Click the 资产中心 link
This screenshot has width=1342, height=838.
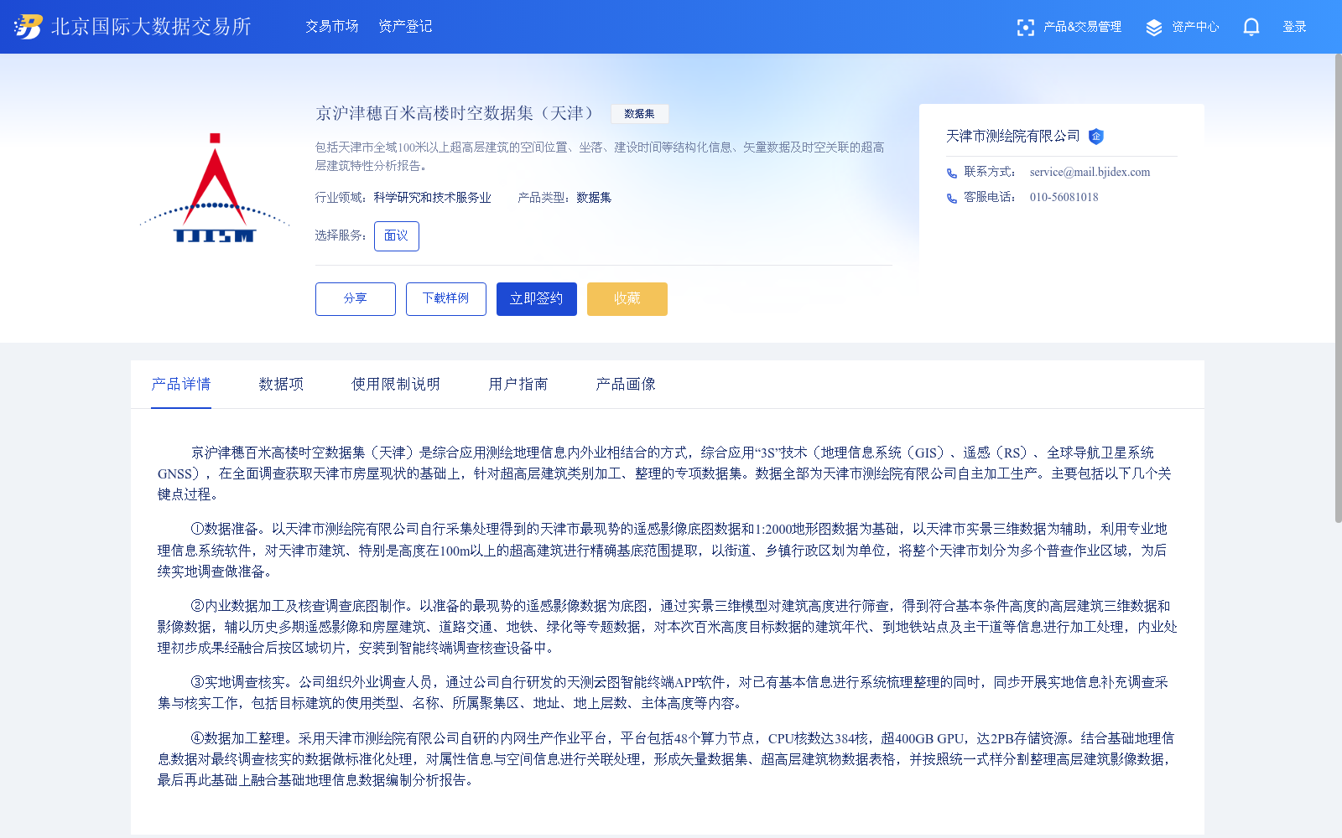(1195, 27)
